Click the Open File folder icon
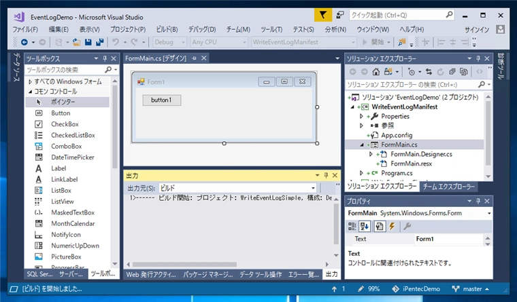The image size is (517, 302). click(x=76, y=42)
